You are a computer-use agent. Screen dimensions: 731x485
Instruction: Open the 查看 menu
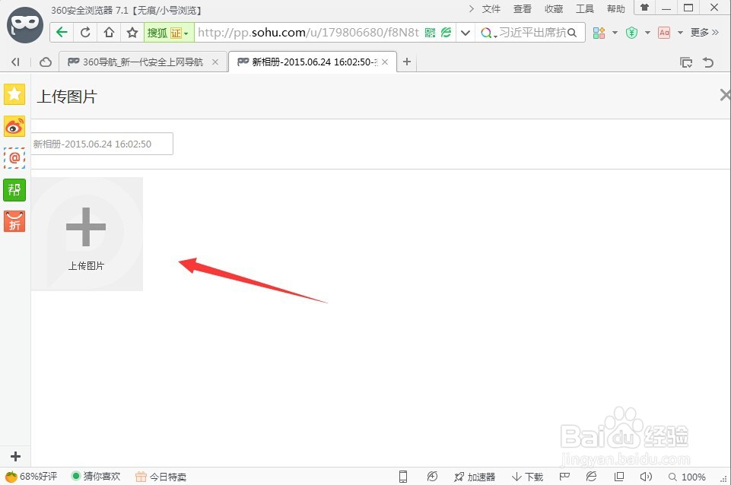pyautogui.click(x=522, y=9)
